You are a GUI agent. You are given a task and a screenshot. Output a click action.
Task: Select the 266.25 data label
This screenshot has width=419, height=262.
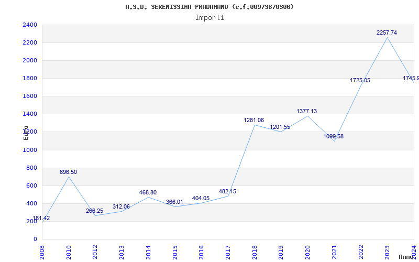click(x=94, y=211)
